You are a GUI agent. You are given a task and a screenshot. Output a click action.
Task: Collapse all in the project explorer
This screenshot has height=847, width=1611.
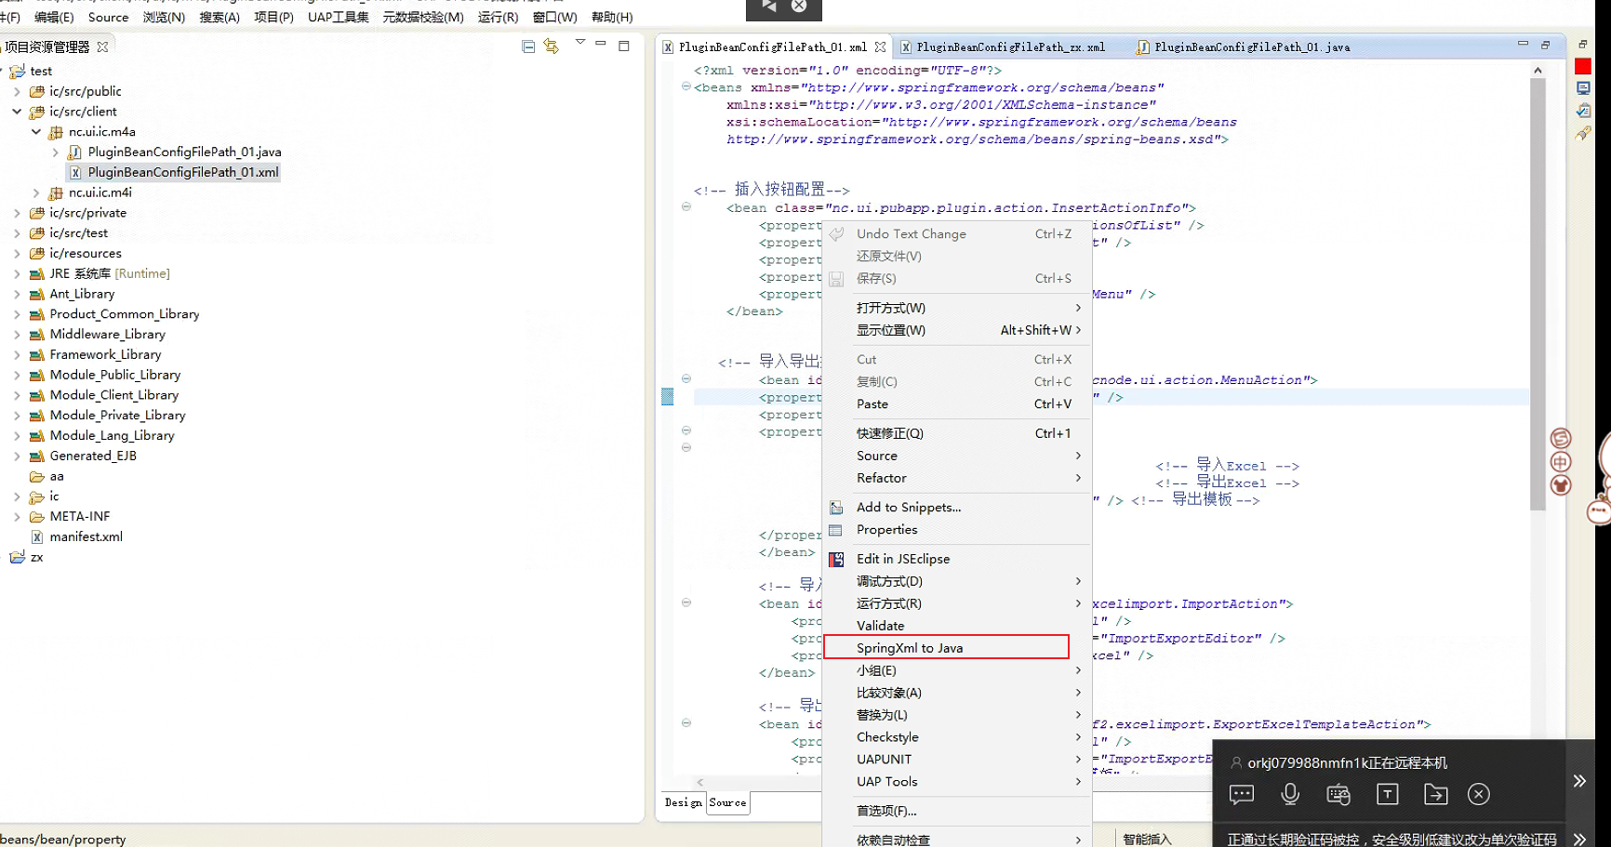[x=528, y=46]
